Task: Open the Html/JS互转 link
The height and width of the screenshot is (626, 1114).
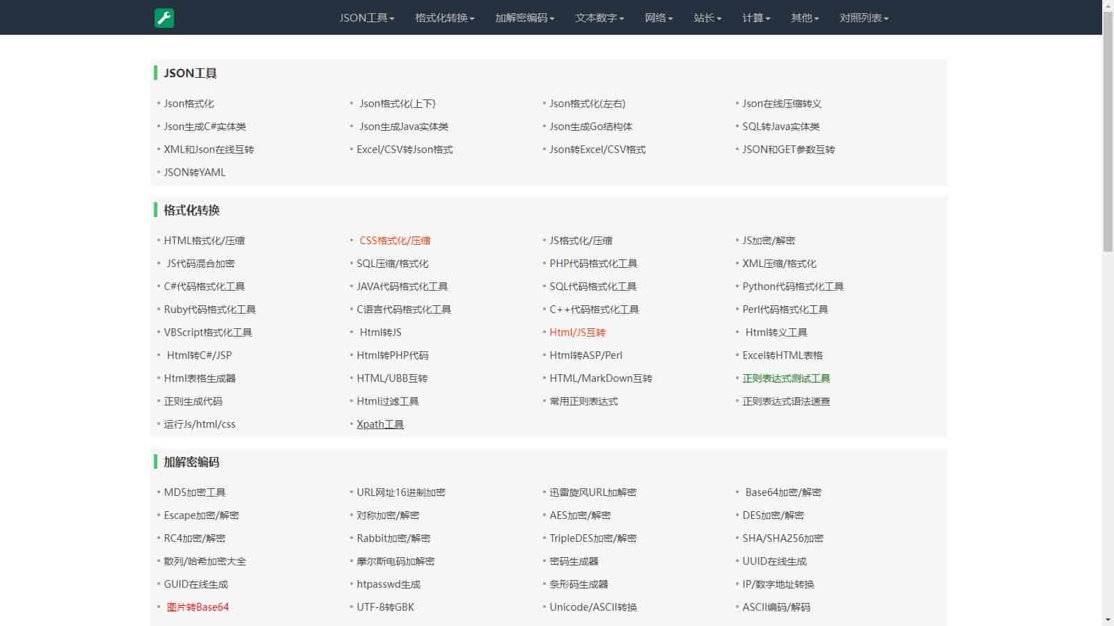Action: [577, 332]
